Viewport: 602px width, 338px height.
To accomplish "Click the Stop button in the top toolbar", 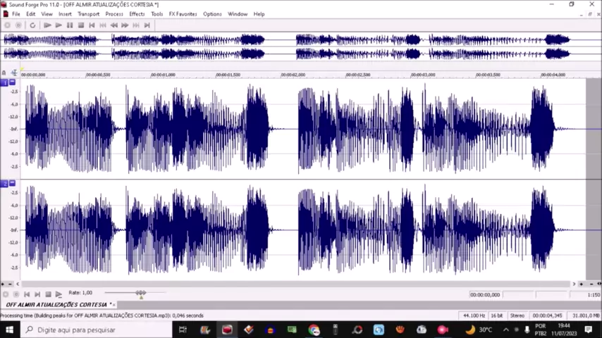I will (x=81, y=25).
